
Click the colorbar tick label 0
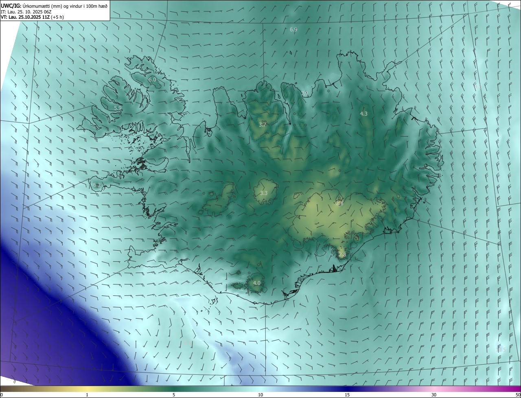coord(2,395)
